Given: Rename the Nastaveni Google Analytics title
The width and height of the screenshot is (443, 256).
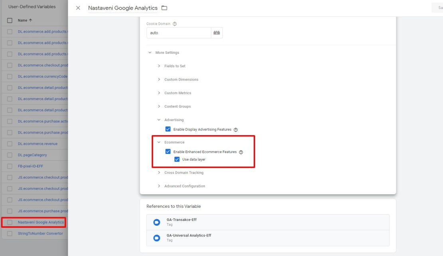Looking at the screenshot, I should pos(123,8).
